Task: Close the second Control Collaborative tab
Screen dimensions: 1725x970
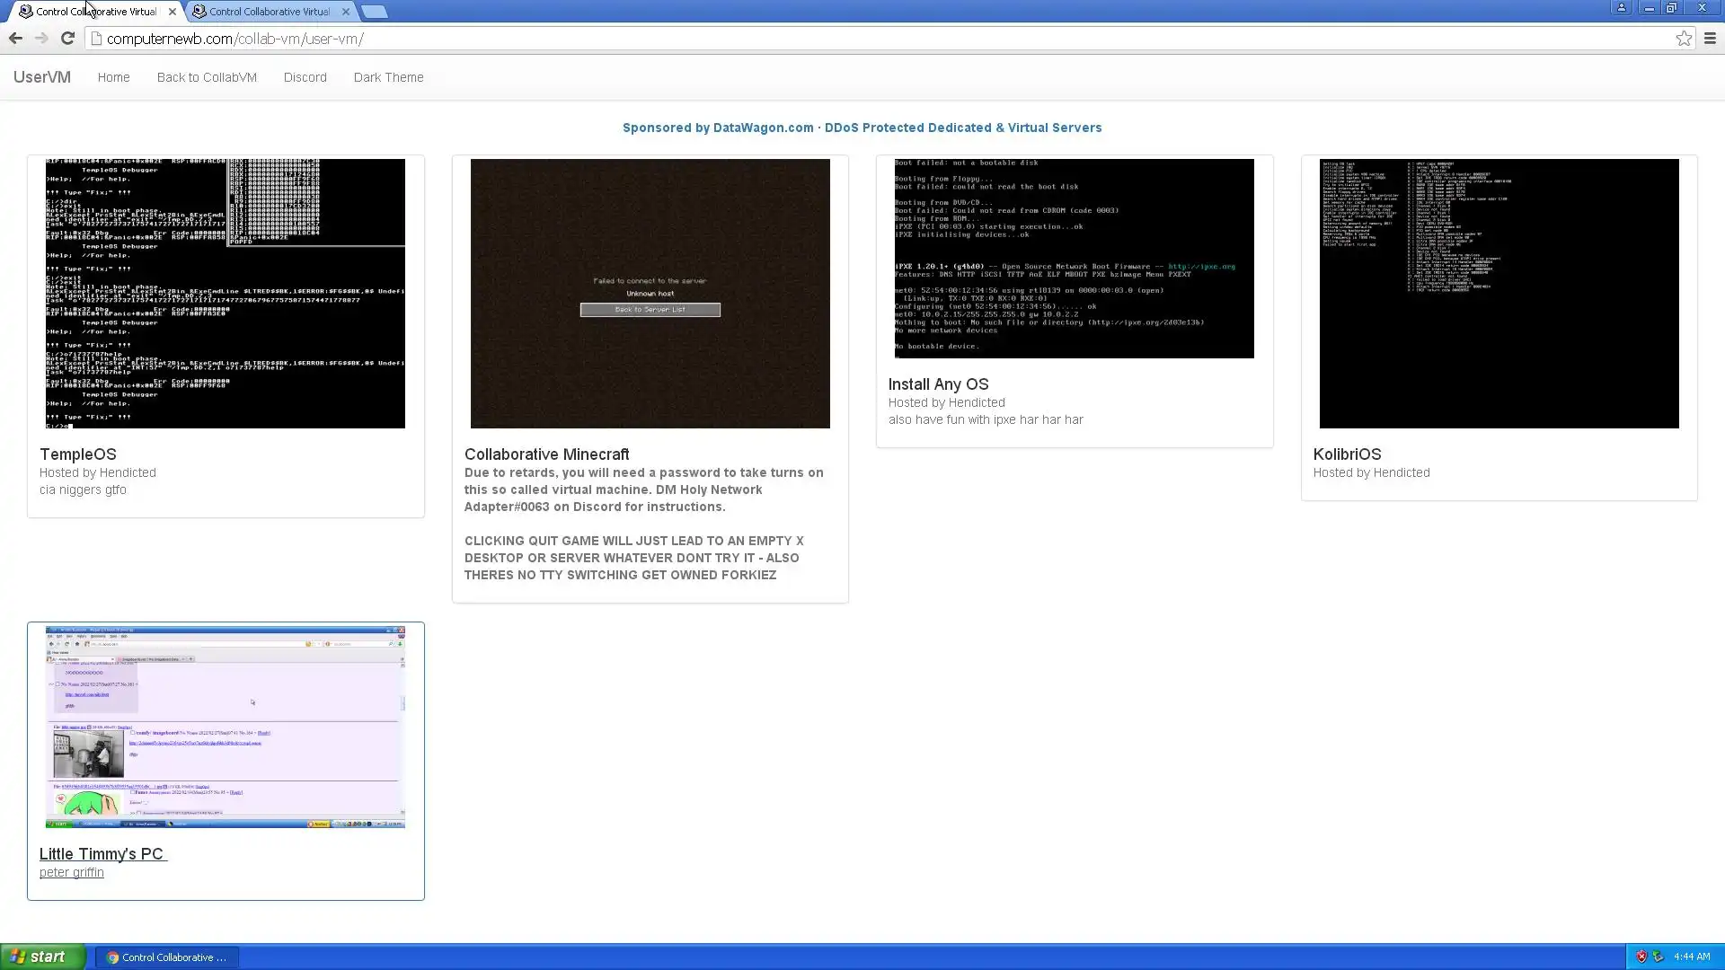Action: tap(346, 12)
